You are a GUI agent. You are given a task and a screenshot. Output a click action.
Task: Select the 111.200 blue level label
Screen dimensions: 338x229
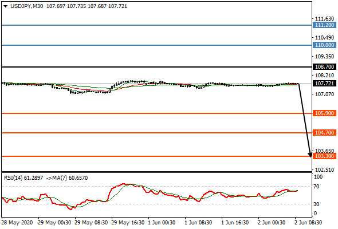click(x=324, y=25)
